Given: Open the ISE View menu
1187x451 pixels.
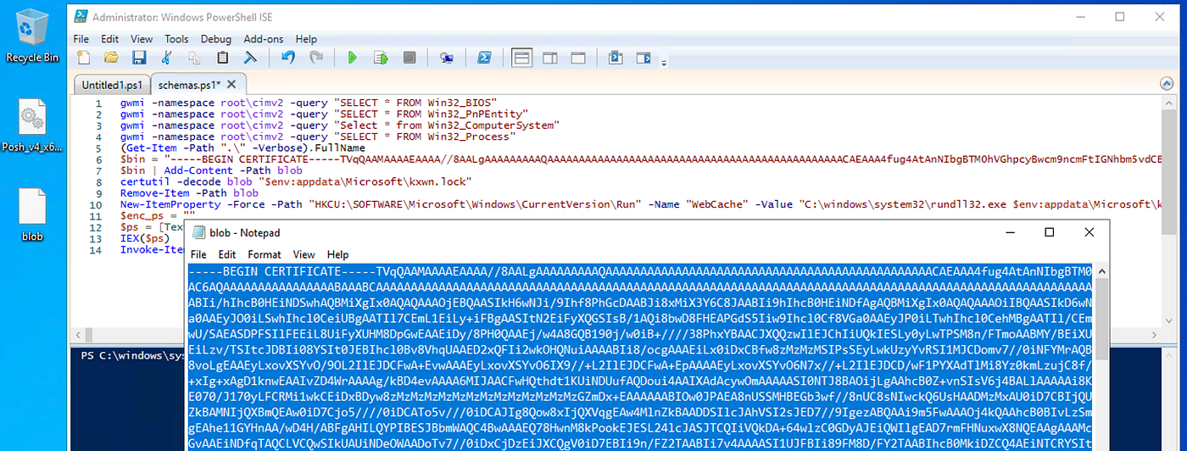Looking at the screenshot, I should click(142, 39).
